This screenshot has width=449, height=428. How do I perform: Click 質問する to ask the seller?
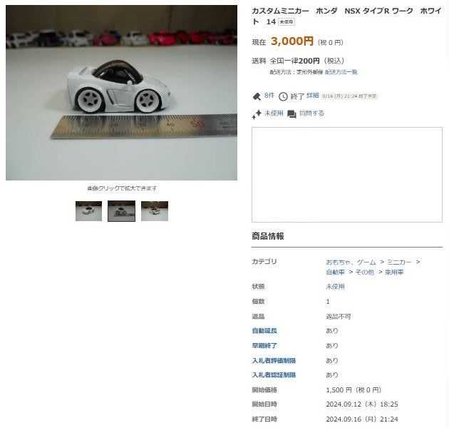pyautogui.click(x=311, y=113)
